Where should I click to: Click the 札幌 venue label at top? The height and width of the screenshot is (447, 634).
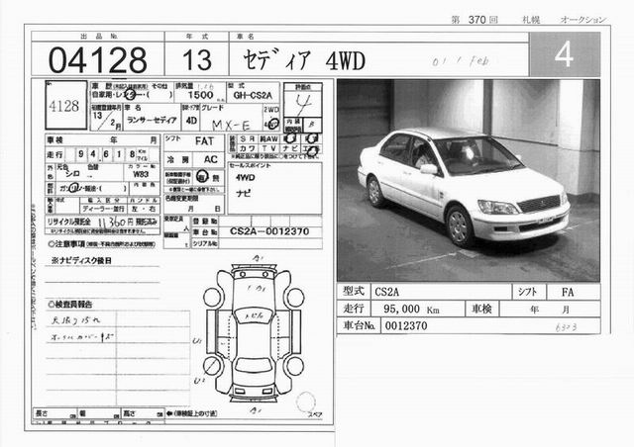pyautogui.click(x=531, y=20)
